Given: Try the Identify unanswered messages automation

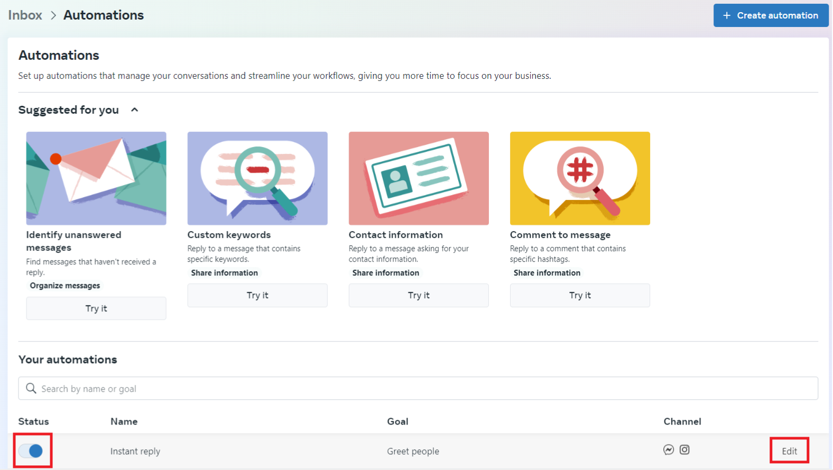Looking at the screenshot, I should pos(96,308).
